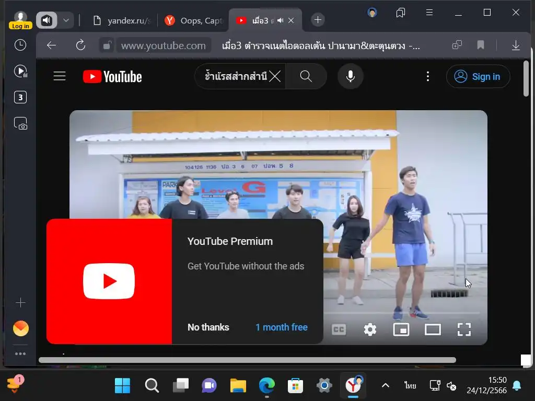The height and width of the screenshot is (401, 535).
Task: Open File Explorer from taskbar
Action: (x=238, y=386)
